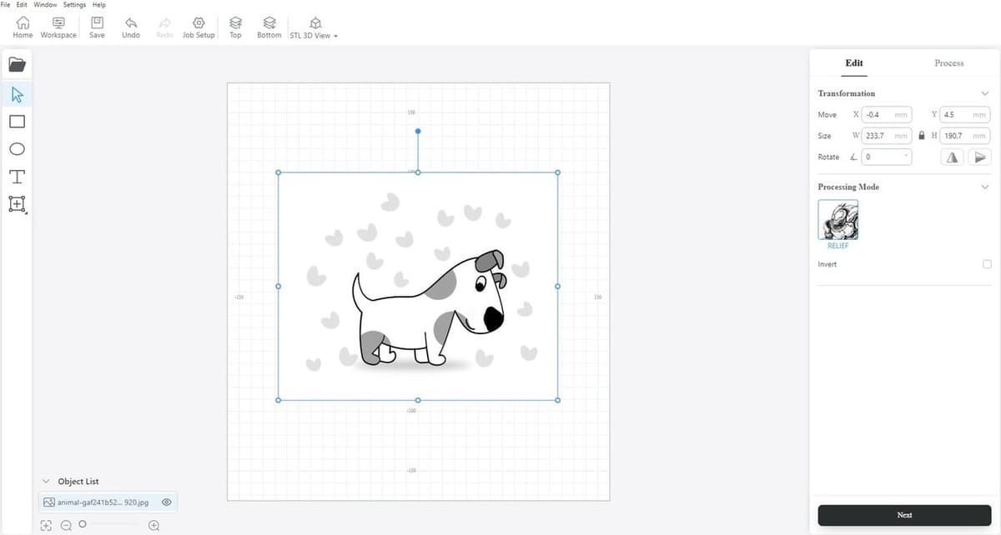The image size is (1001, 535).
Task: Open the Window menu
Action: click(x=45, y=5)
